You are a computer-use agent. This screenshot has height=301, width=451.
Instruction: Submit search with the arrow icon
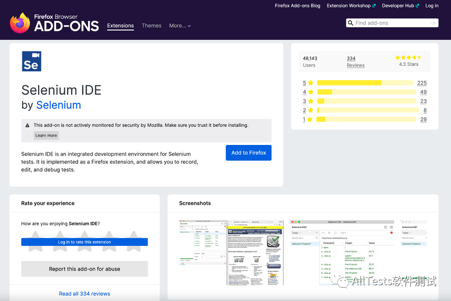click(433, 23)
